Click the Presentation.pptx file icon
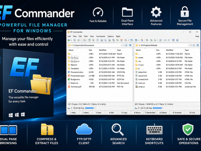 (69, 76)
